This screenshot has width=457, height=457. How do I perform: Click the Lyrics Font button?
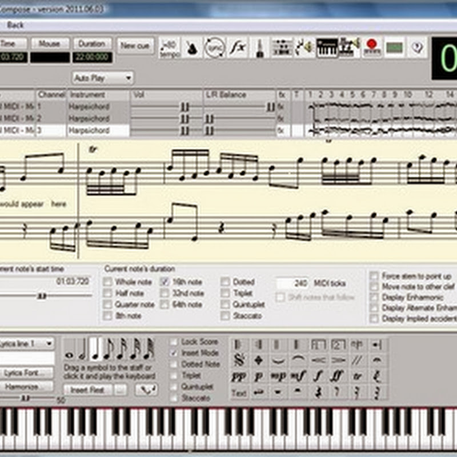pos(26,373)
